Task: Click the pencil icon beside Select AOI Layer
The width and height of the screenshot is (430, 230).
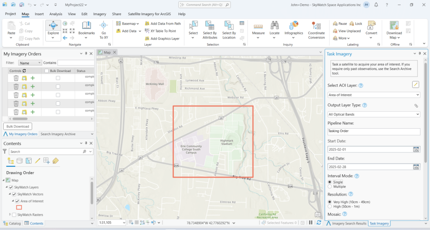Action: pyautogui.click(x=416, y=85)
